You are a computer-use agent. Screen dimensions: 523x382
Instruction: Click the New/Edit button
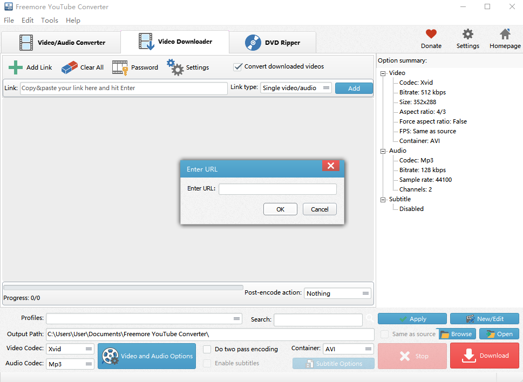pos(485,319)
